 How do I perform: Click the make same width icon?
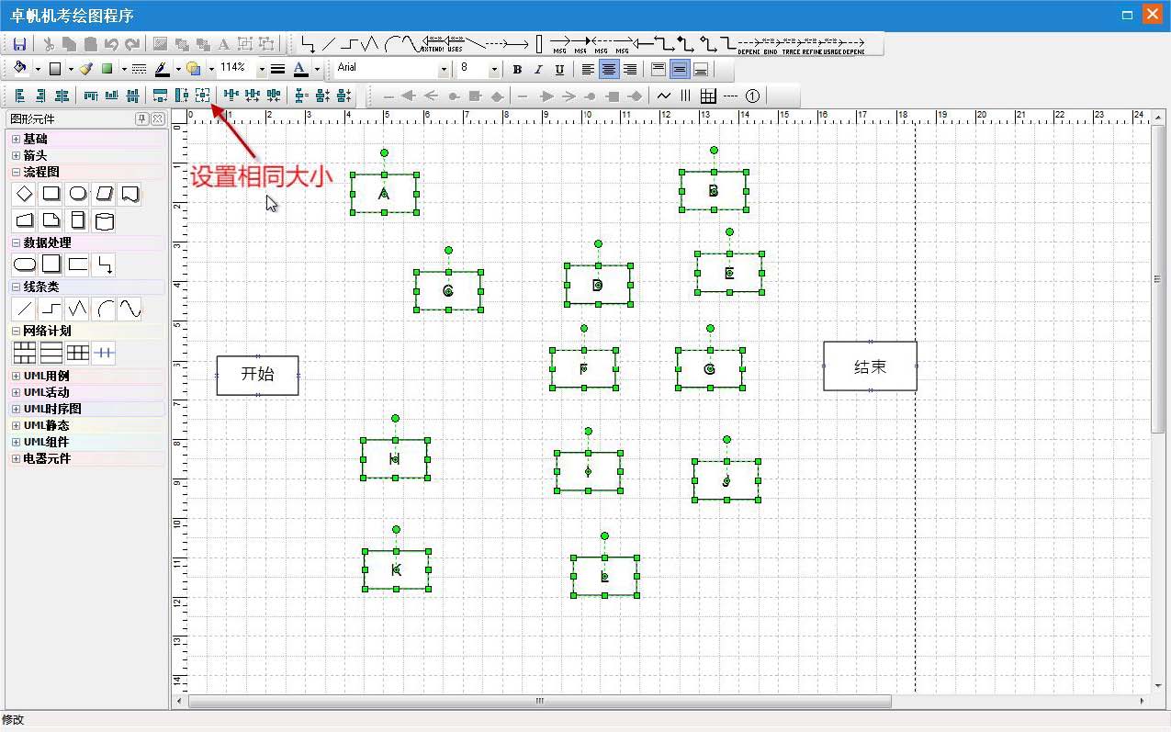pos(161,96)
